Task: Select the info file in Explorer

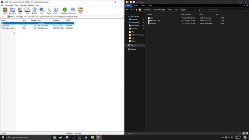Action: [152, 18]
